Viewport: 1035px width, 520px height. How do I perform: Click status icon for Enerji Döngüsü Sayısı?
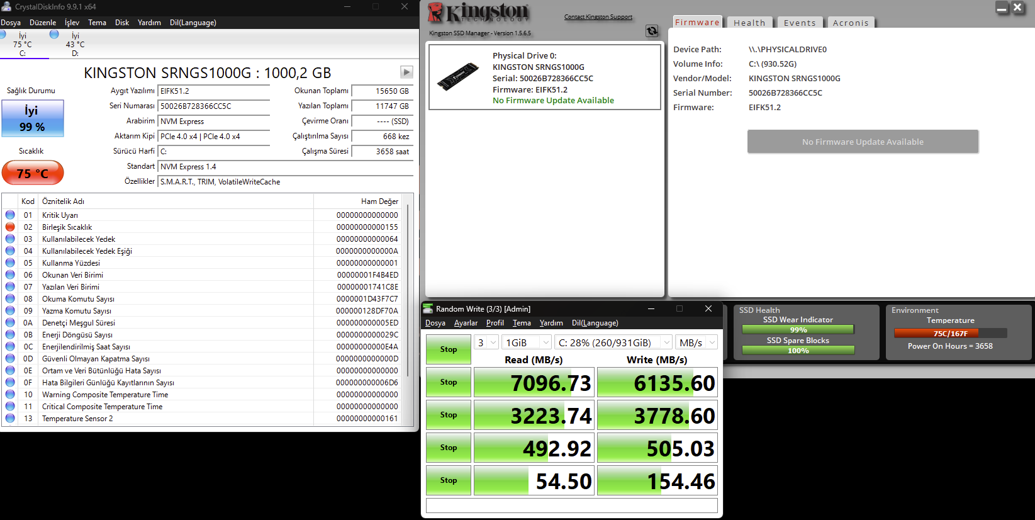(x=10, y=334)
